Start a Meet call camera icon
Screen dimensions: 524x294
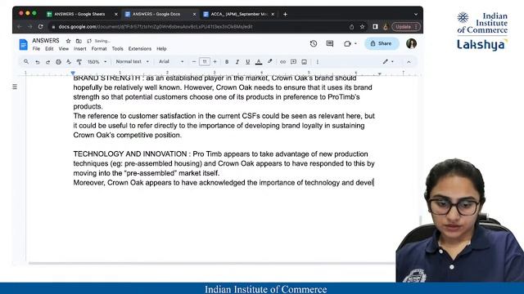pos(347,43)
